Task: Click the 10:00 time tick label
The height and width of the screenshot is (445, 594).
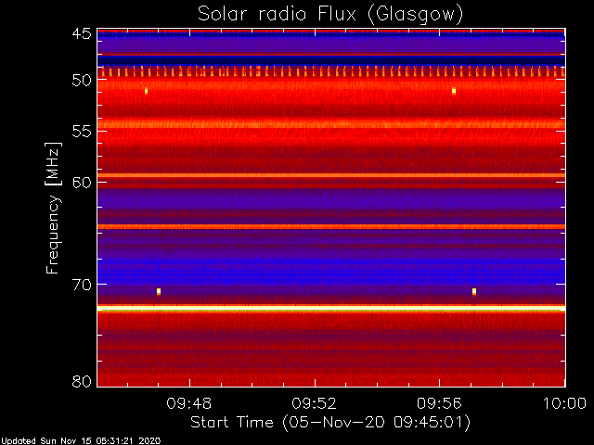Action: [x=565, y=403]
